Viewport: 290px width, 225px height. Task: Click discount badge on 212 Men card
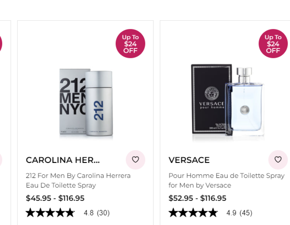coord(130,44)
